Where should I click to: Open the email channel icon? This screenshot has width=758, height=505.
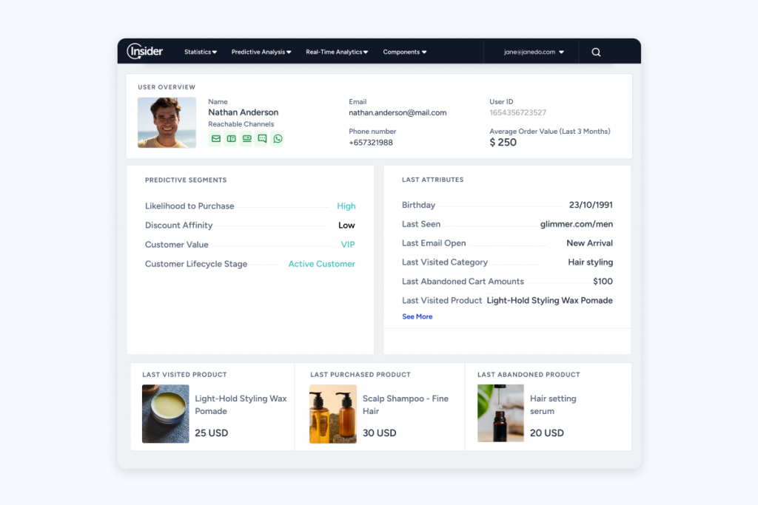215,138
